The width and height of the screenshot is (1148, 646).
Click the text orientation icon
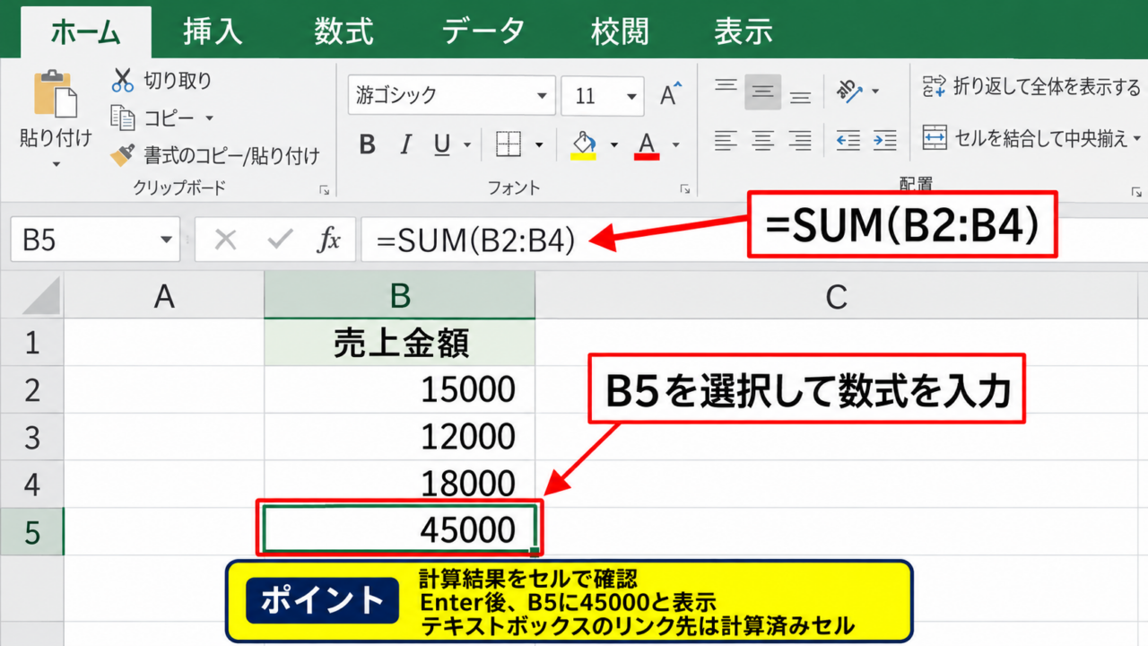(x=848, y=91)
